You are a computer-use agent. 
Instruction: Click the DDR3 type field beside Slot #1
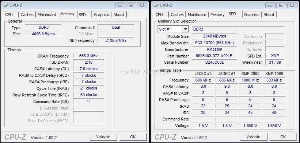pyautogui.click(x=238, y=29)
